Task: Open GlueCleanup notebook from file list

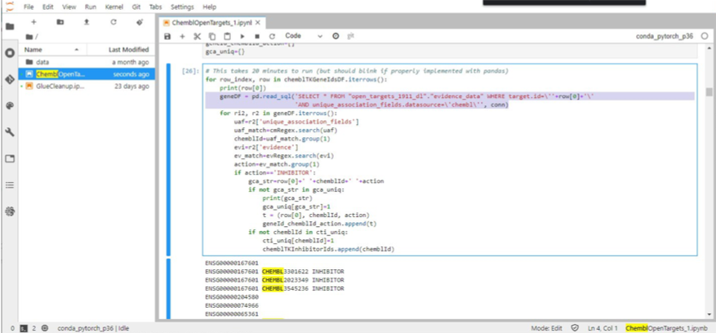Action: pyautogui.click(x=60, y=86)
